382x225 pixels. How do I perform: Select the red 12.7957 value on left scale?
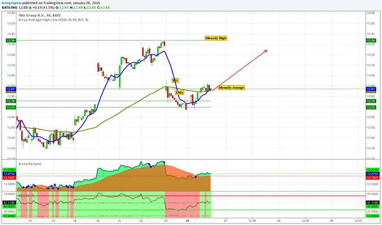click(9, 178)
